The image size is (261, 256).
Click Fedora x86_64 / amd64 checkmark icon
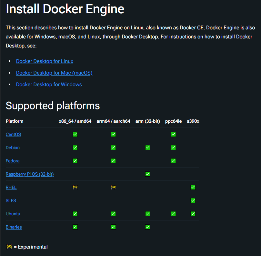[75, 161]
